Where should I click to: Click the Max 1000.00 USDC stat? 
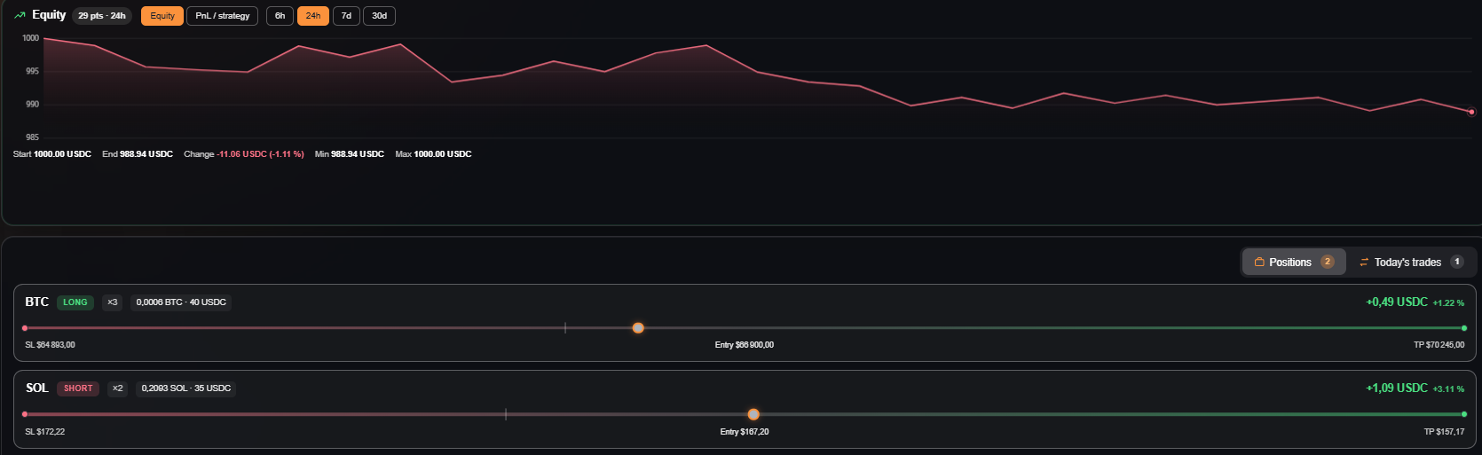(x=433, y=154)
